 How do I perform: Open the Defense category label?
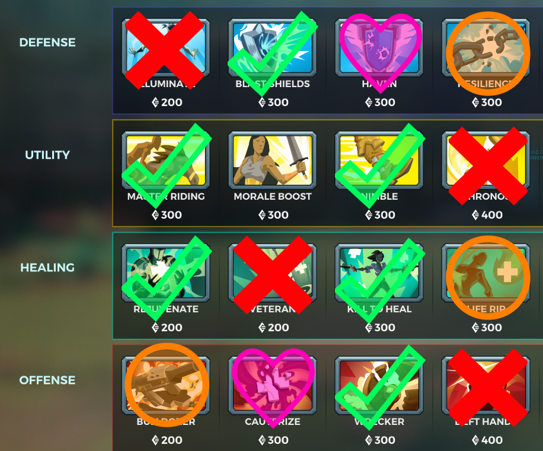47,42
